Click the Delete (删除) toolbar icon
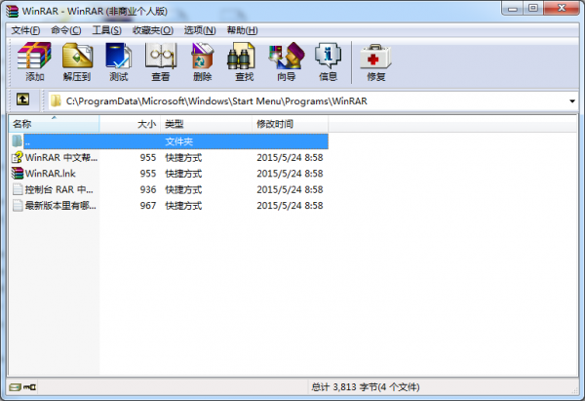 [x=203, y=61]
